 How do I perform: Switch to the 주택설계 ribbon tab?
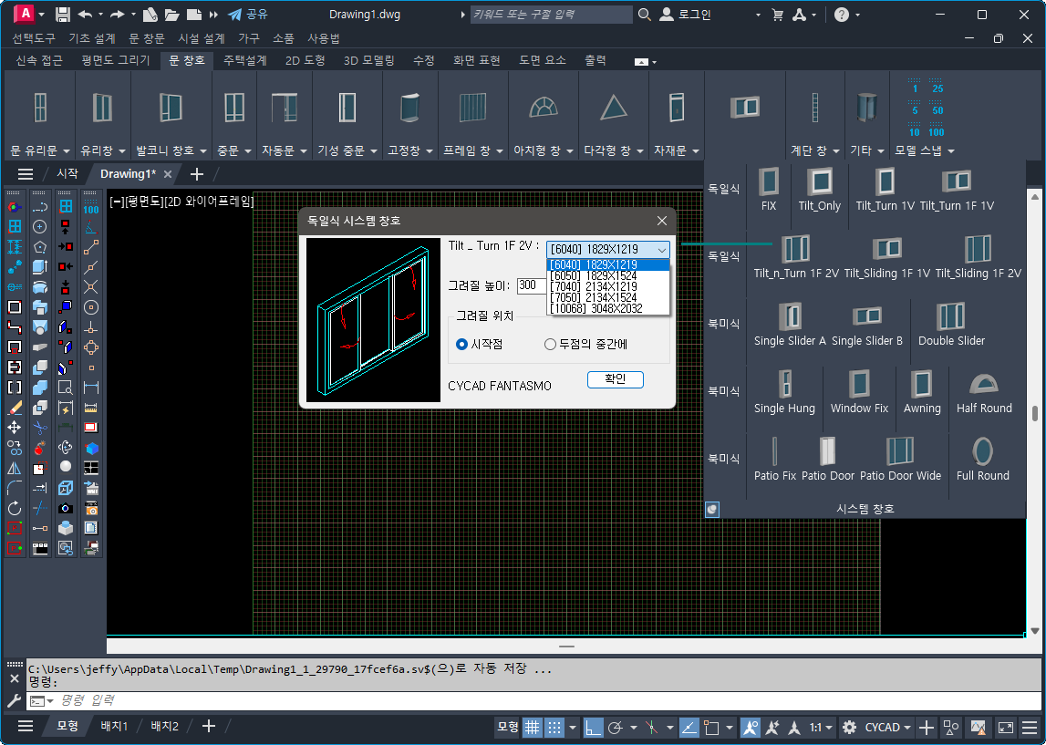pyautogui.click(x=244, y=60)
